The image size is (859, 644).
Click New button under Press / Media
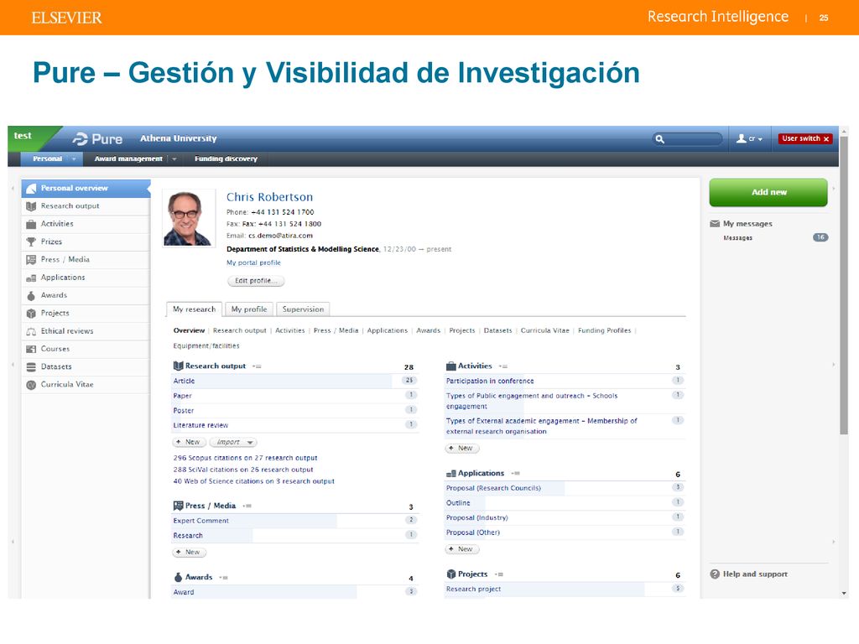(189, 553)
